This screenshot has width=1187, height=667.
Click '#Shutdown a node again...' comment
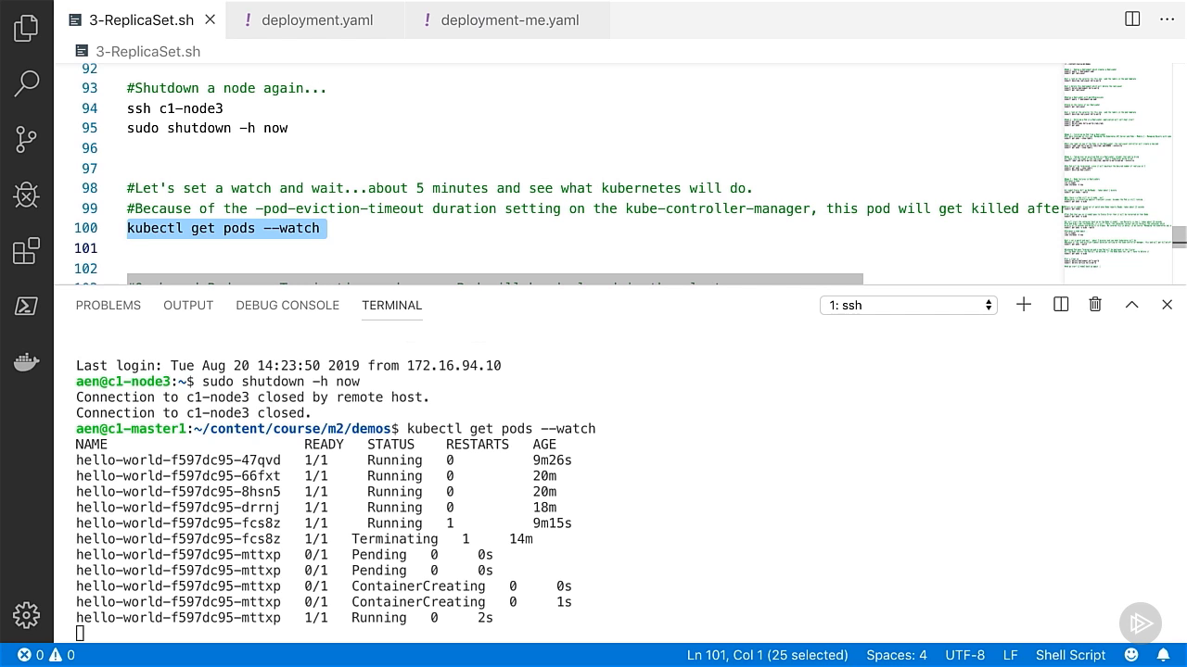226,88
